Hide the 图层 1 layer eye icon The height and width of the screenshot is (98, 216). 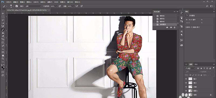coord(186,91)
